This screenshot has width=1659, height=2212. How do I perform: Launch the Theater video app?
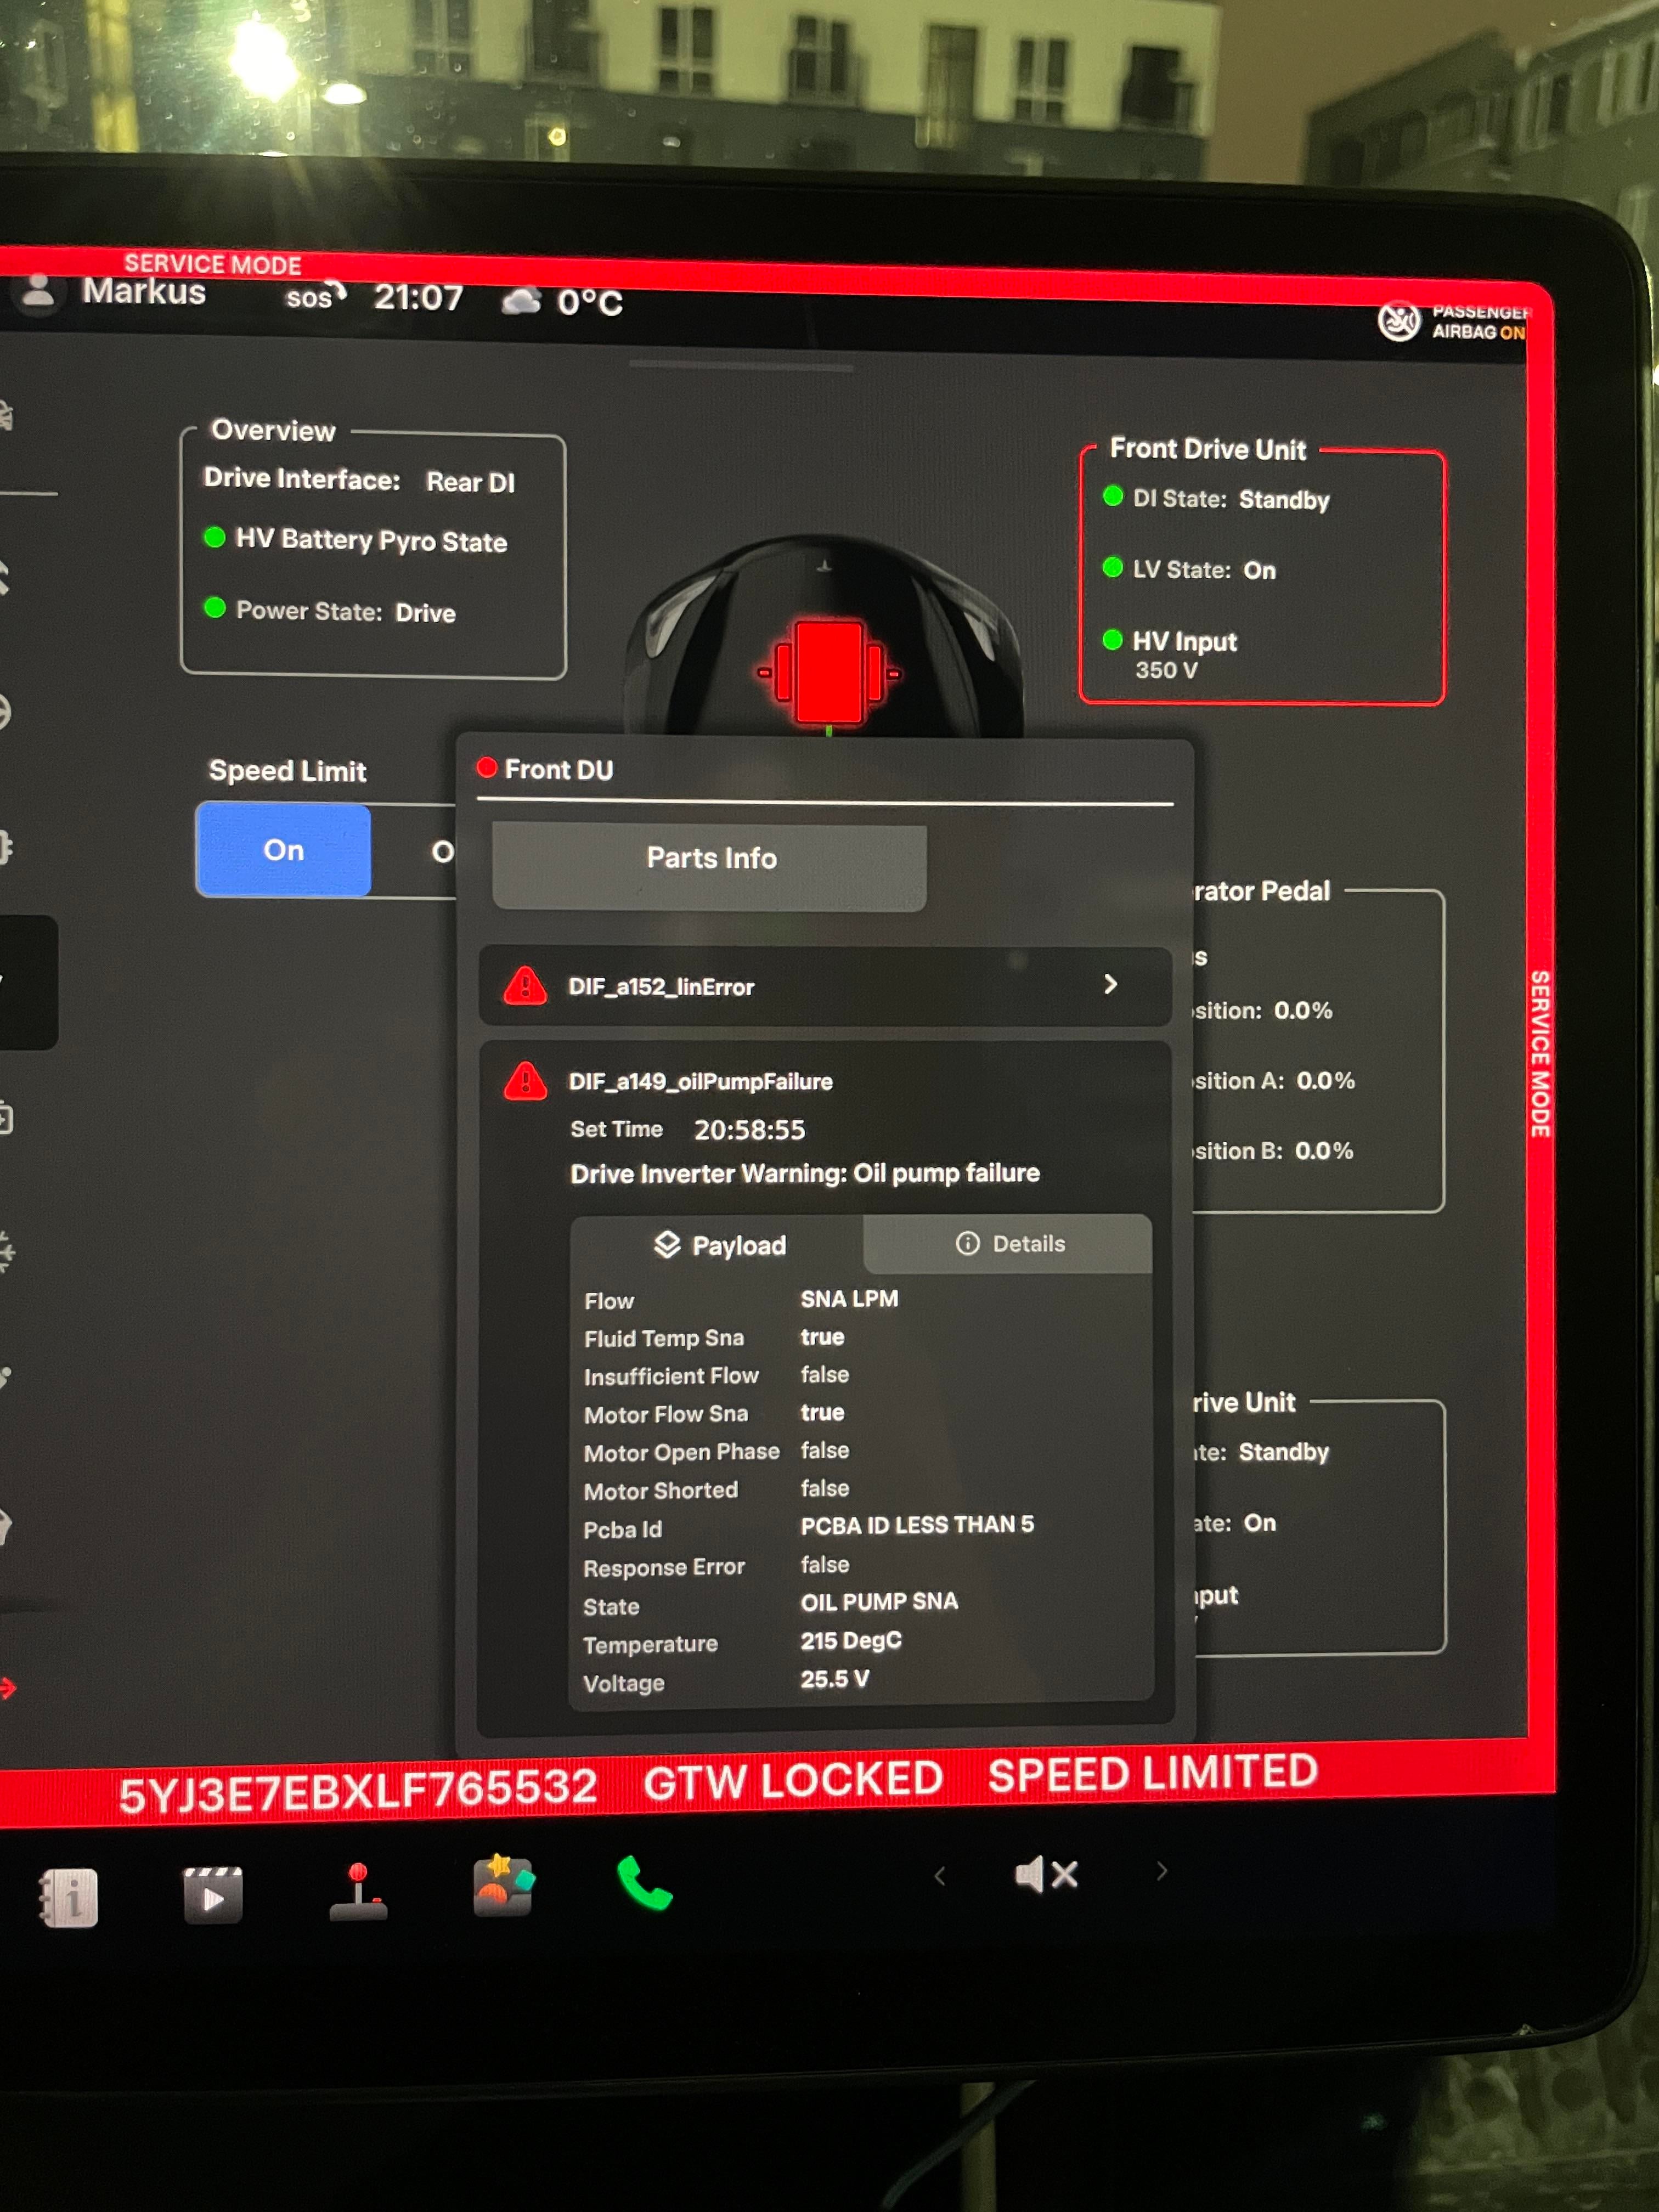pyautogui.click(x=213, y=1894)
